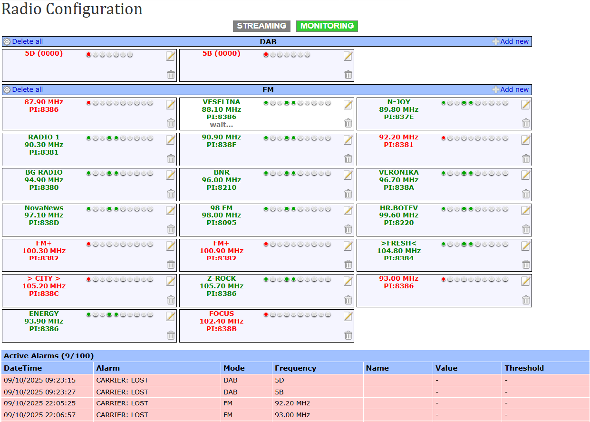Delete the FM+ 100.30 MHz station
This screenshot has height=422, width=590.
click(x=171, y=265)
